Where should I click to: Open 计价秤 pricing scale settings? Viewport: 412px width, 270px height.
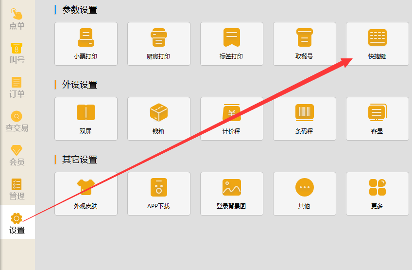click(x=231, y=119)
